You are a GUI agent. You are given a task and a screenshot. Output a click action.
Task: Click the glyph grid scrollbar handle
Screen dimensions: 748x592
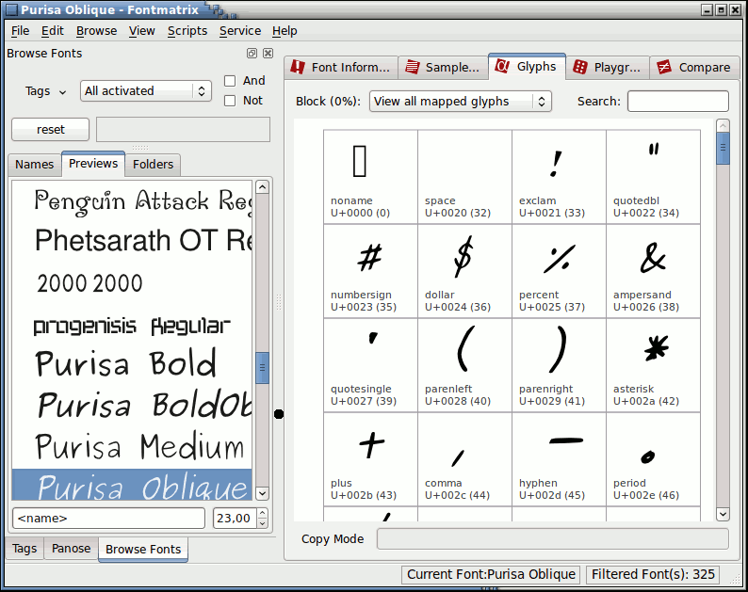[723, 149]
